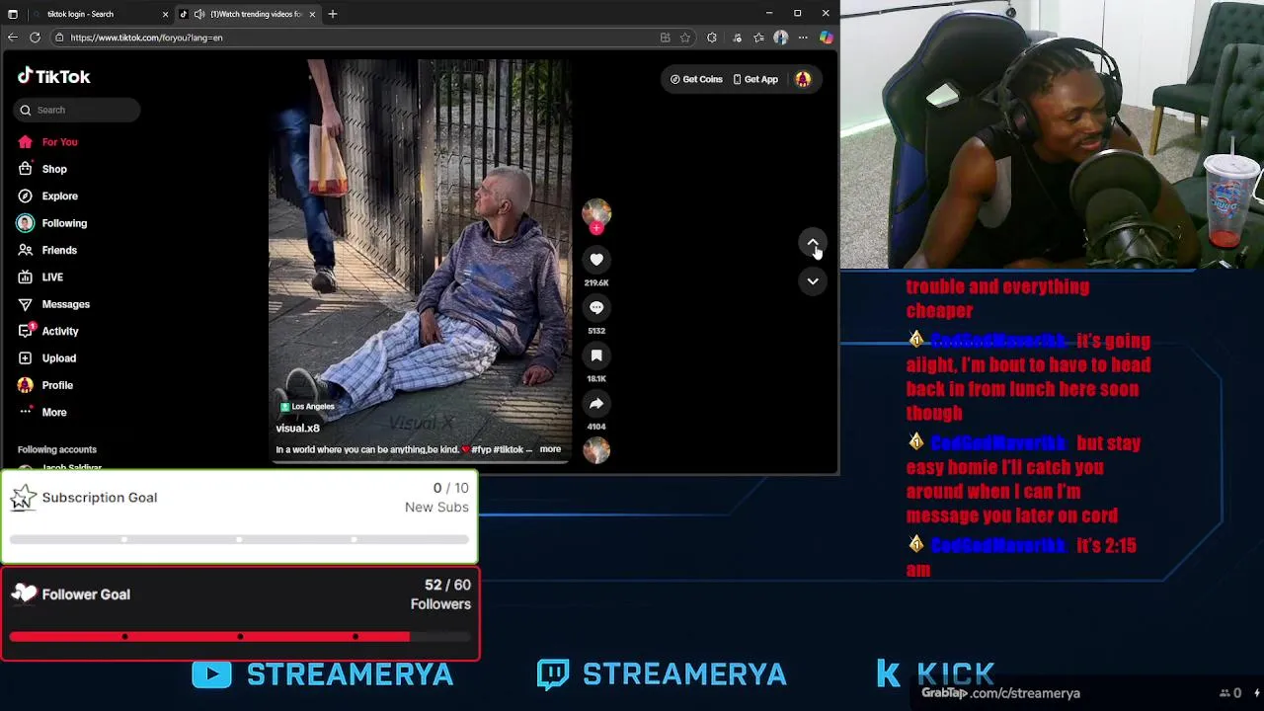Image resolution: width=1264 pixels, height=711 pixels.
Task: Expand the caption with more
Action: [550, 449]
